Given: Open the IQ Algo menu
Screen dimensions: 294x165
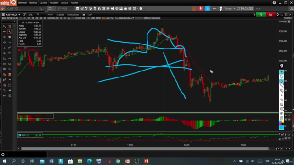Looking at the screenshot, I should click(x=43, y=3).
